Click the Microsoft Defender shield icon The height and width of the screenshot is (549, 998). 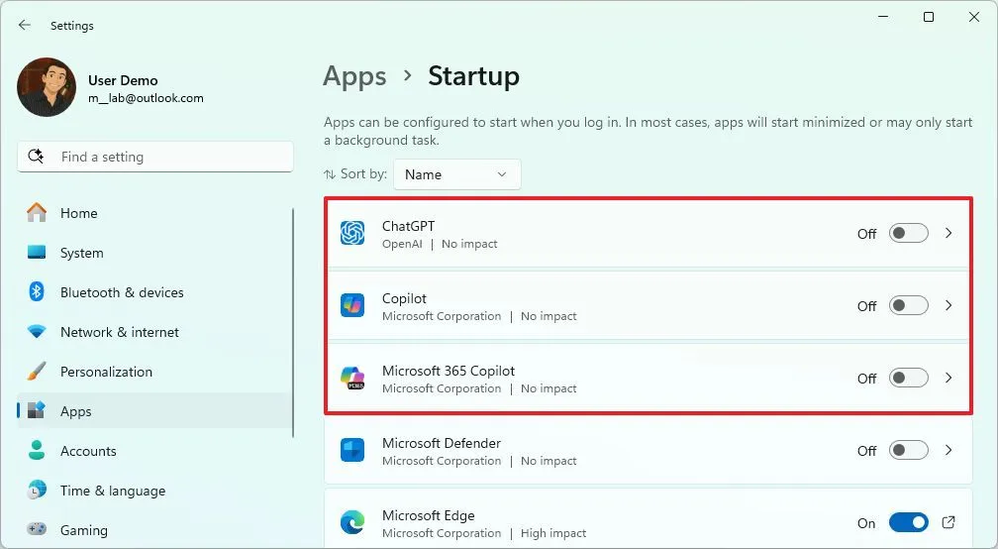(352, 450)
